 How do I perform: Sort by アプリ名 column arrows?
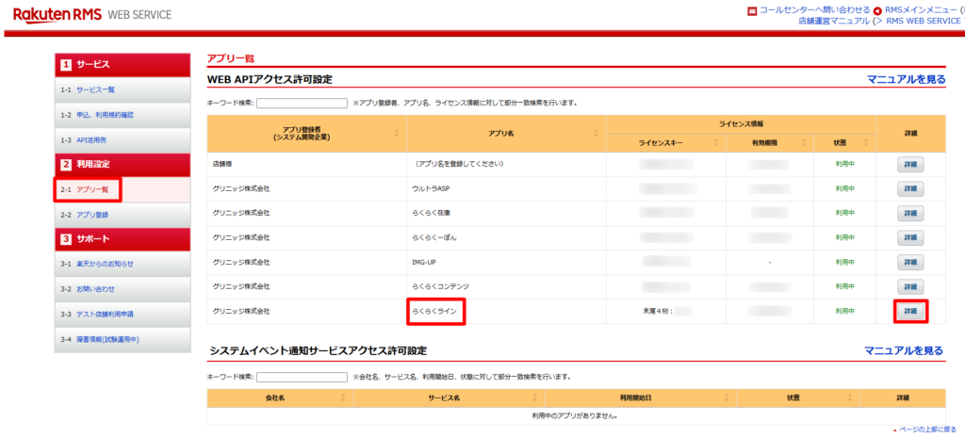(x=596, y=133)
